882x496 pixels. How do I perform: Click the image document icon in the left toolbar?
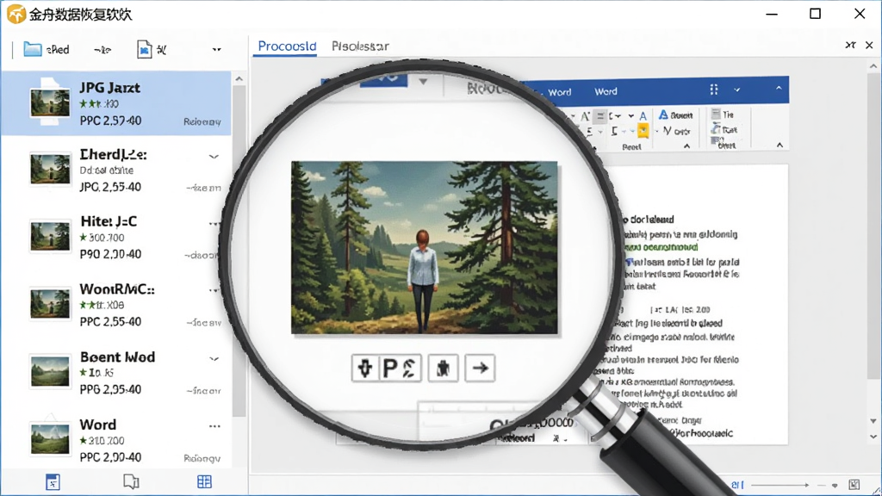[144, 49]
